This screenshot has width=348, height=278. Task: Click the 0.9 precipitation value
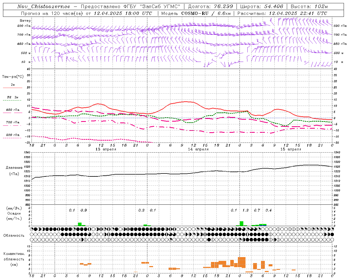[84, 210]
